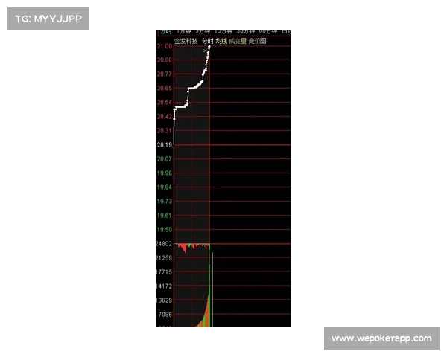Click the 14172 volume axis label
This screenshot has height=357, width=447.
click(164, 286)
